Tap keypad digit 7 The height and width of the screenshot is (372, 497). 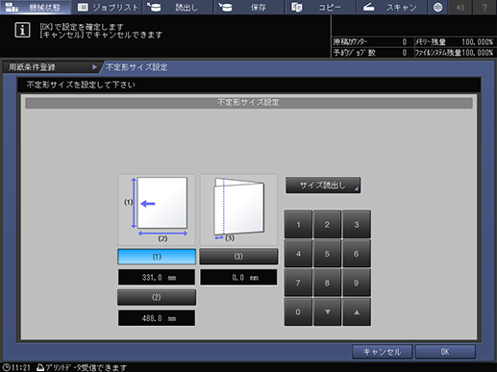click(298, 283)
